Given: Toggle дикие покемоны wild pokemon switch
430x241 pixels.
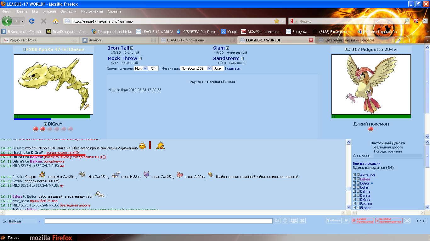Looking at the screenshot, I should (363, 221).
